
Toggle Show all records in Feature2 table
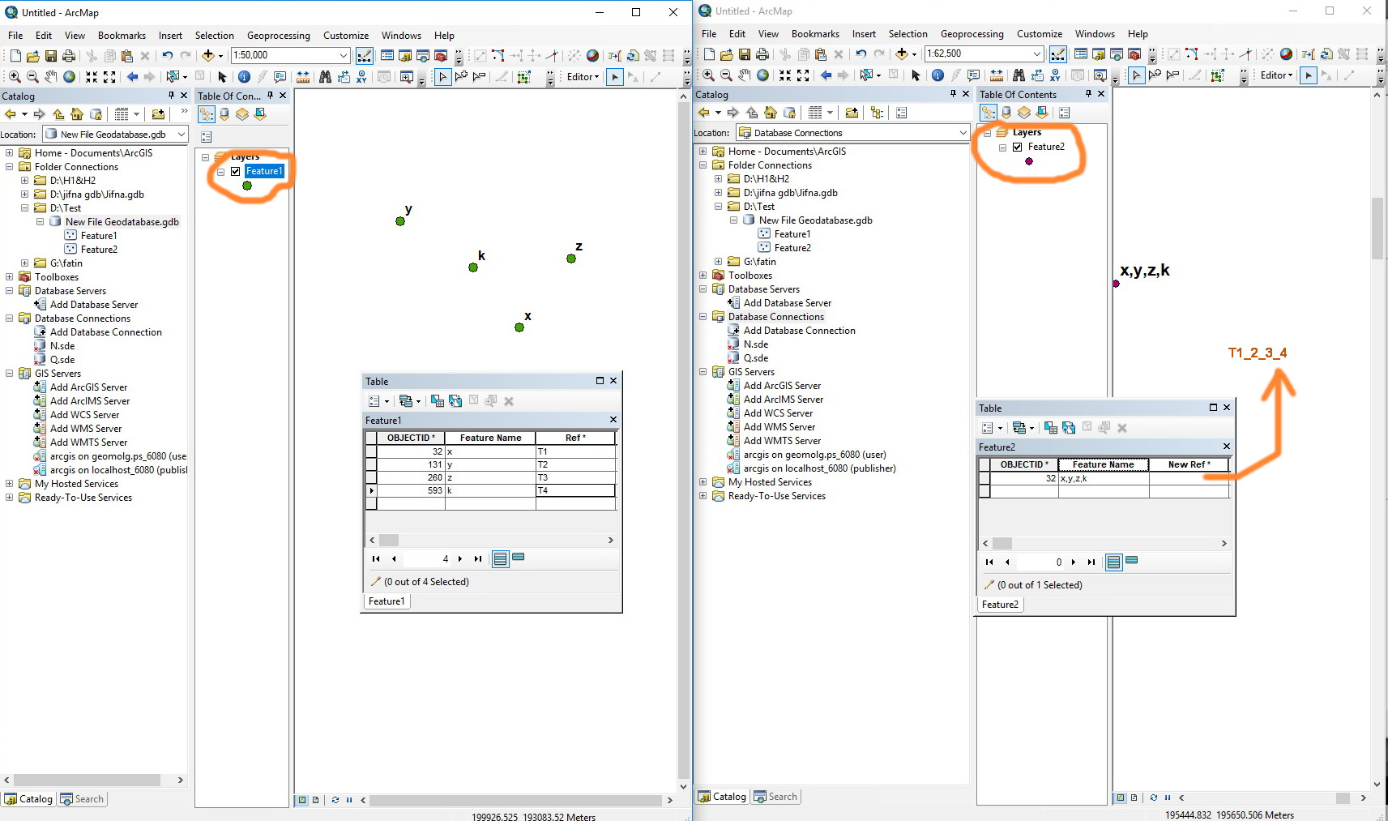point(1114,562)
